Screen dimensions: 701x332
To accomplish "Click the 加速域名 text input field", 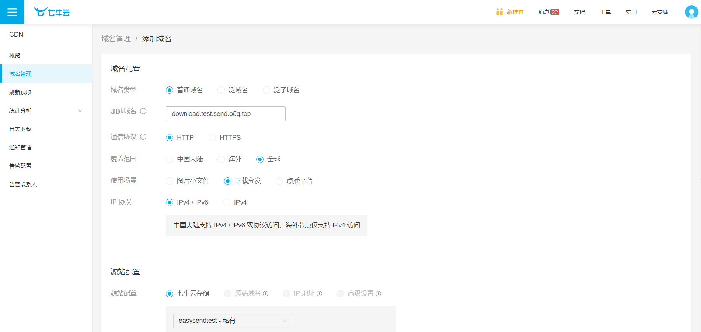I will [x=225, y=114].
